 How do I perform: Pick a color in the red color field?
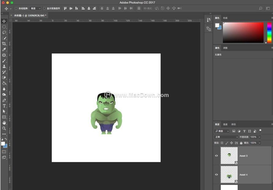(x=243, y=32)
